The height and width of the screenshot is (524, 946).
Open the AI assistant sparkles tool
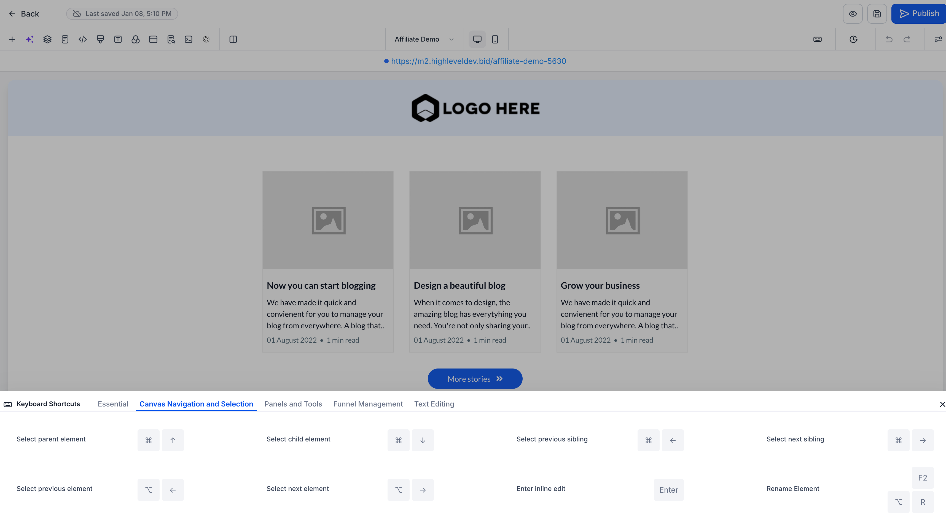coord(30,39)
